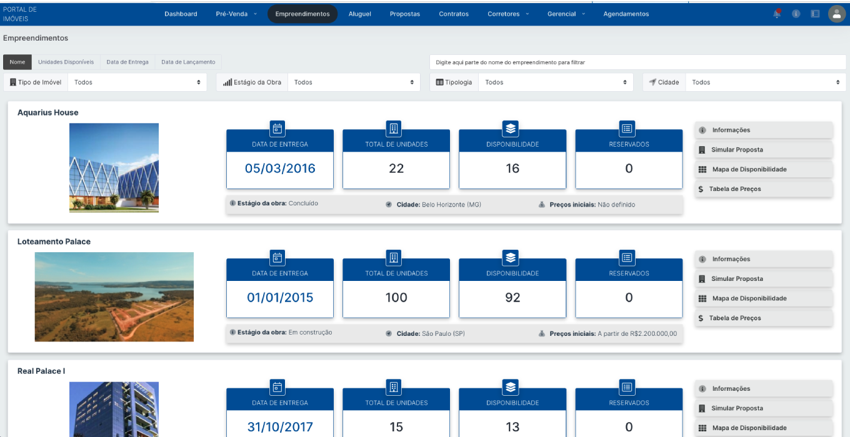This screenshot has height=437, width=850.
Task: Click the calendar icon on Aquarius House
Action: click(277, 129)
